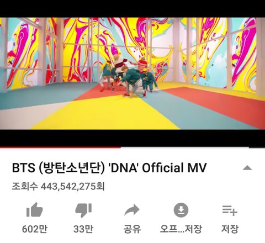Click the dark end segment of progress bar
265x243 pixels.
click(257, 147)
